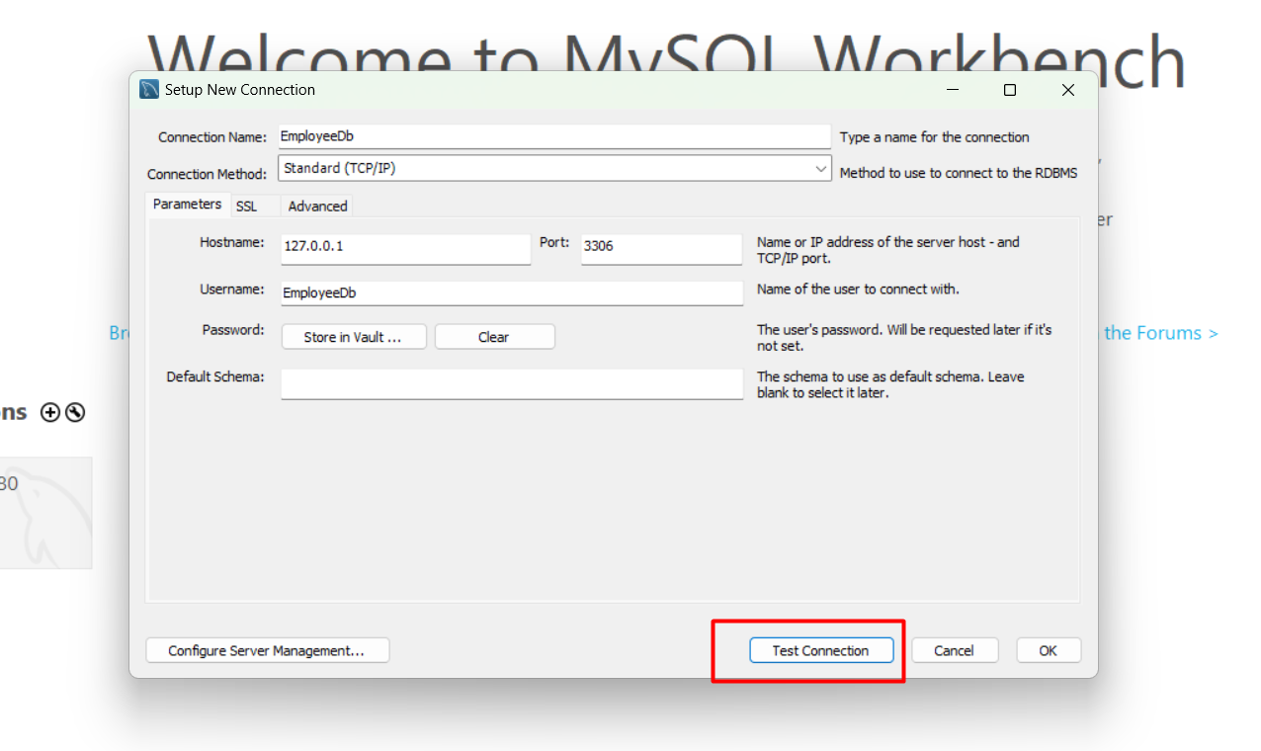Screen dimensions: 1261x751
Task: Click the "Method to use to connect to the RDBMS" hint
Action: (x=959, y=173)
